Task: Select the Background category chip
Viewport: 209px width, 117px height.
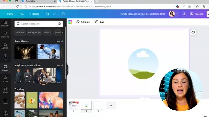Action: click(x=34, y=32)
